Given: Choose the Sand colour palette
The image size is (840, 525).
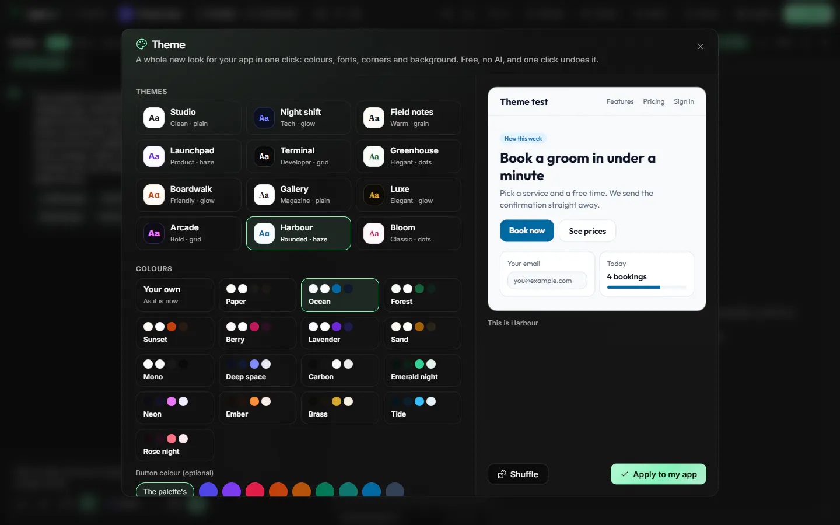Looking at the screenshot, I should tap(422, 333).
